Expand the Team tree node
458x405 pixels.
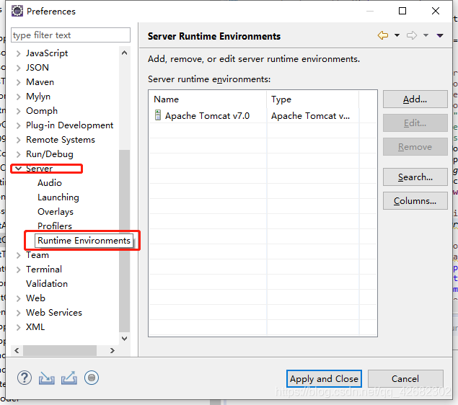point(19,255)
